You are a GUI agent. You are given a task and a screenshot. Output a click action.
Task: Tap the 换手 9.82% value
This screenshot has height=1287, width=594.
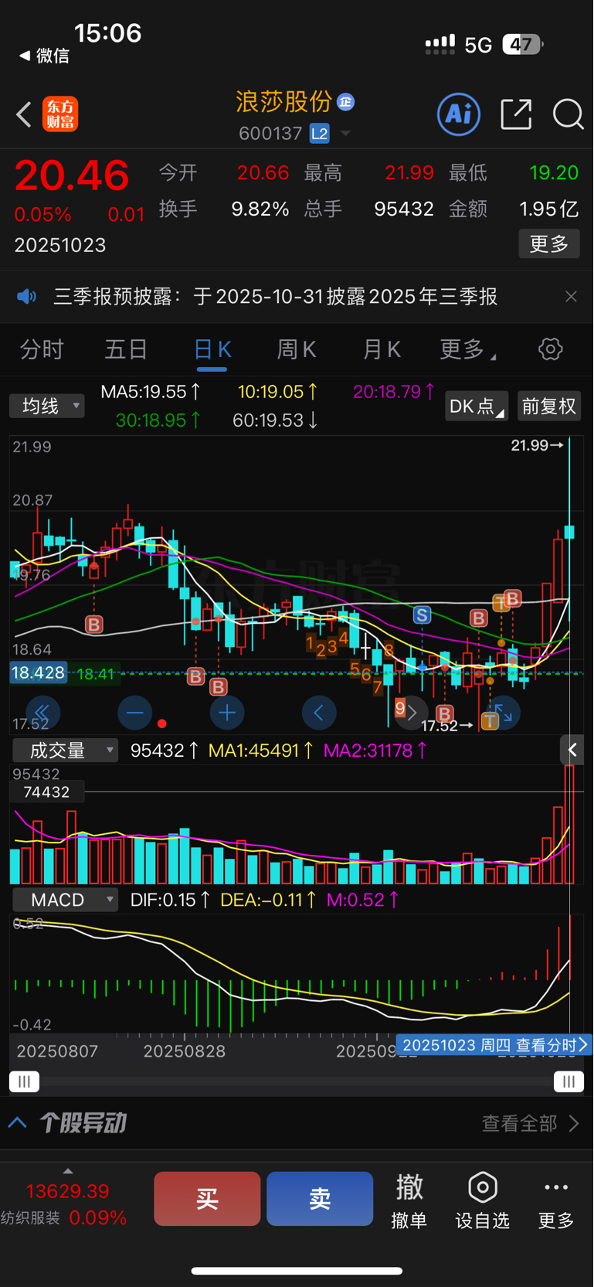(x=260, y=209)
